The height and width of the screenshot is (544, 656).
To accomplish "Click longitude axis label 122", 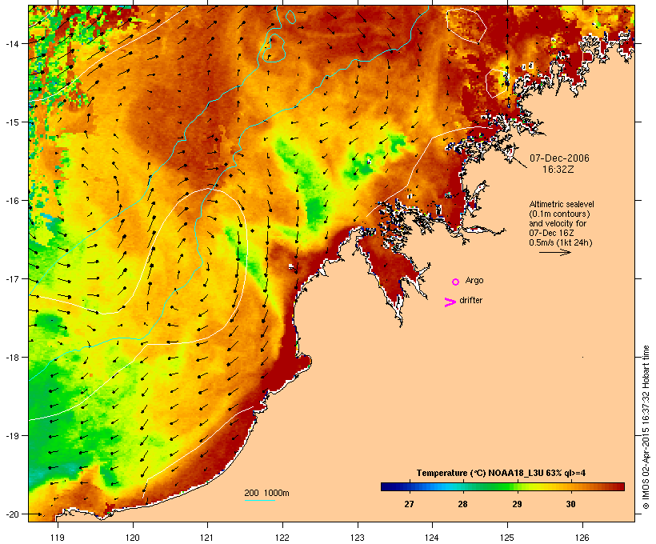I will 282,538.
